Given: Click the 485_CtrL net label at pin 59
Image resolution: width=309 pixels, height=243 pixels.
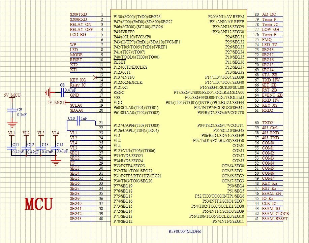Looking at the screenshot, I should point(270,128).
